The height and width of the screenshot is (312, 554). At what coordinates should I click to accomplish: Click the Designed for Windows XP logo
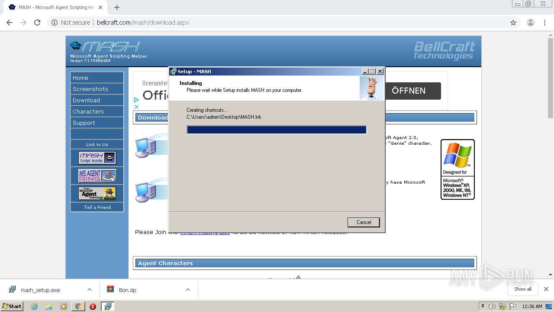[457, 169]
